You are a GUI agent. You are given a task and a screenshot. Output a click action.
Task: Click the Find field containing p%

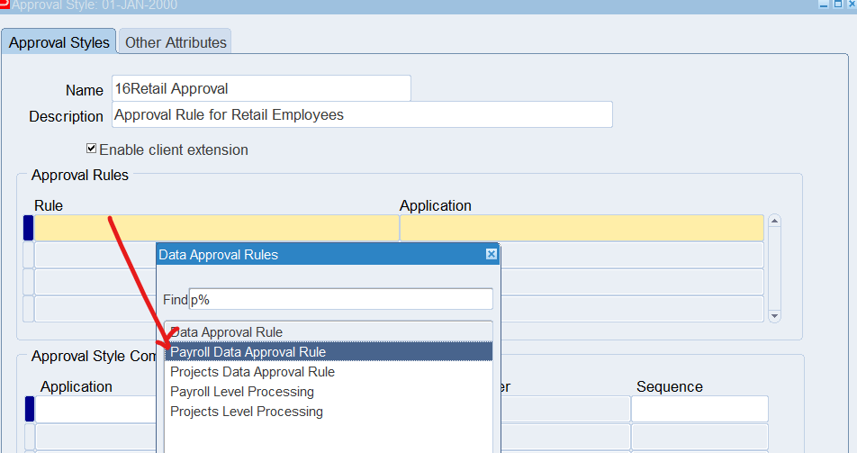340,299
